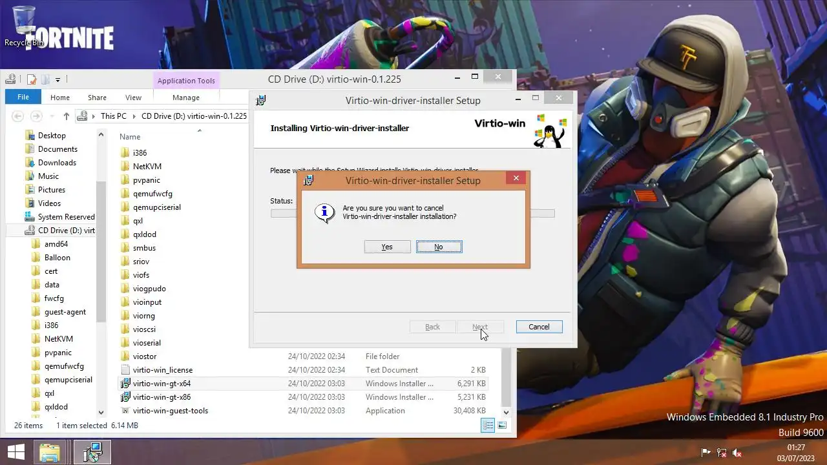Select the virtio-win_license text document

point(163,370)
